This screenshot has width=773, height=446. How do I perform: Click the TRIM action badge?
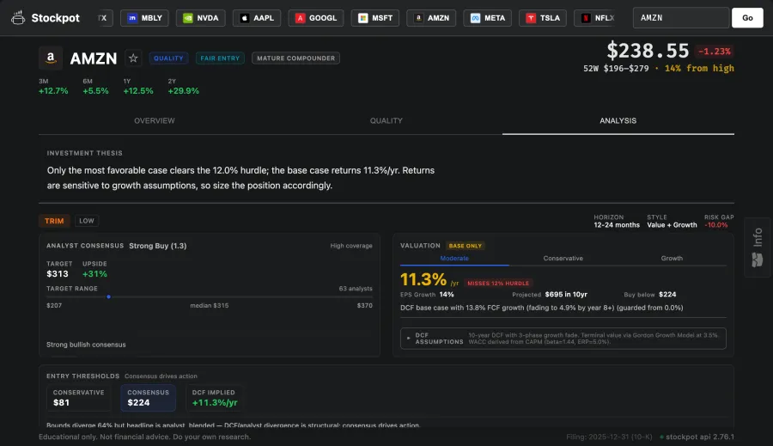pos(54,221)
